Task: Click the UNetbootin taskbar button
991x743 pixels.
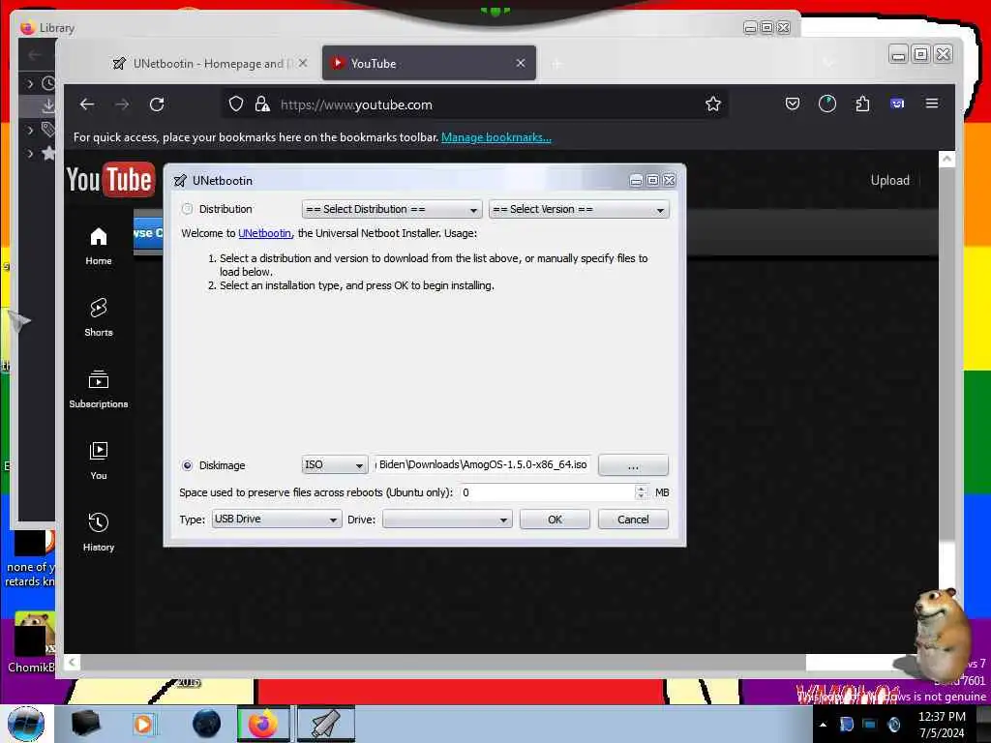Action: tap(325, 724)
